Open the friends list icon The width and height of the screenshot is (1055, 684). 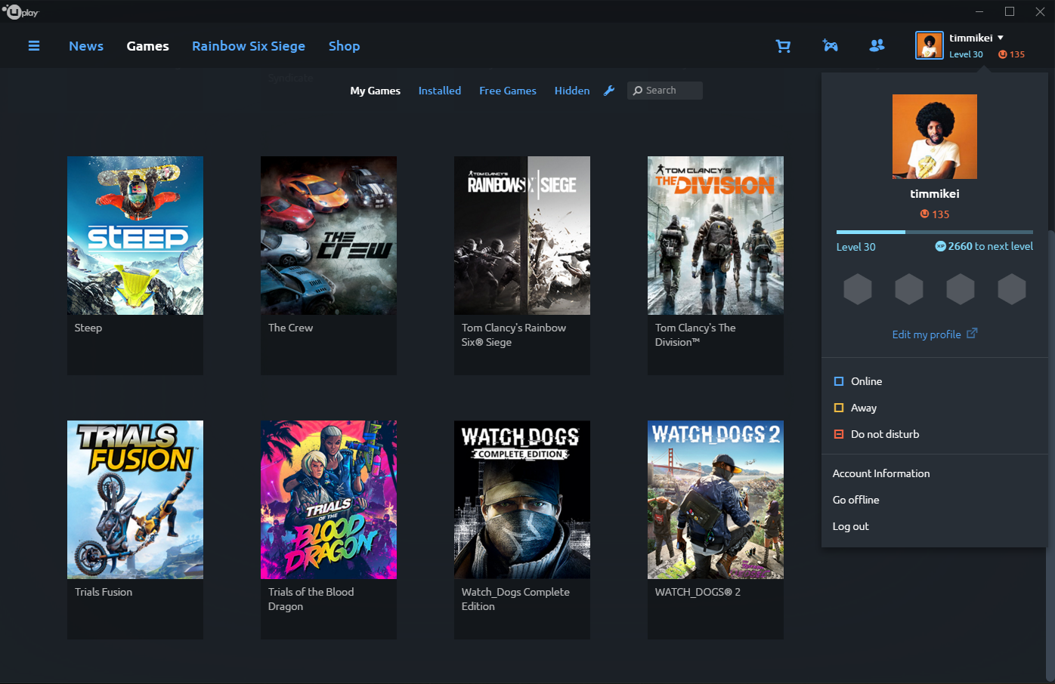click(x=877, y=45)
